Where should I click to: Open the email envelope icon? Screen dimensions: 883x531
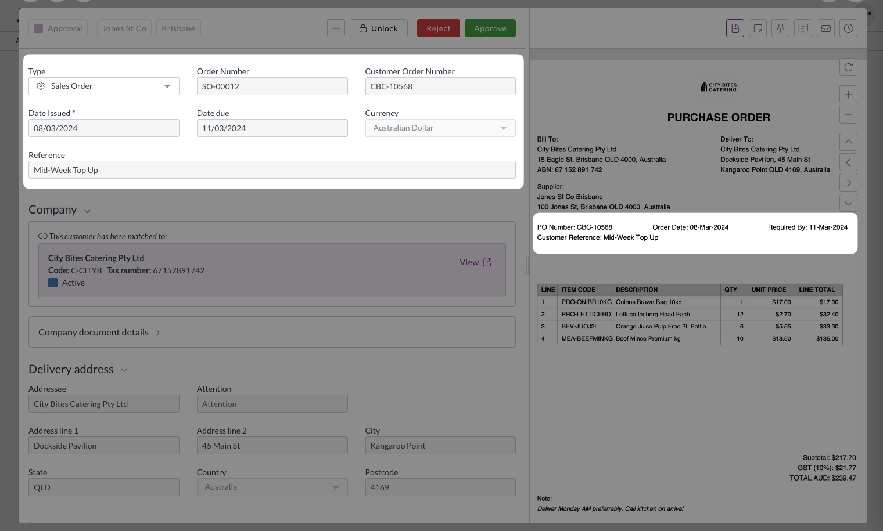(825, 28)
